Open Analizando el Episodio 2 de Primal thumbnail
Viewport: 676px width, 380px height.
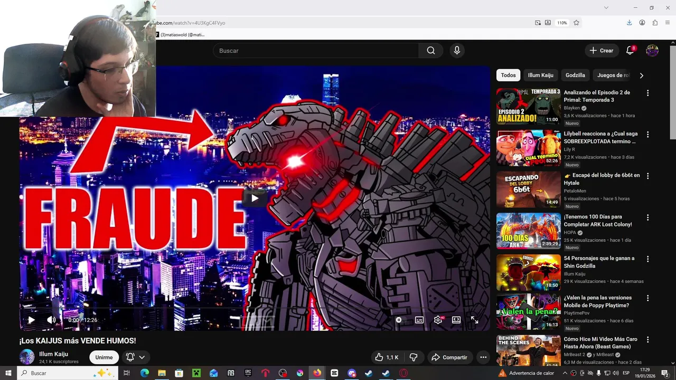[528, 106]
